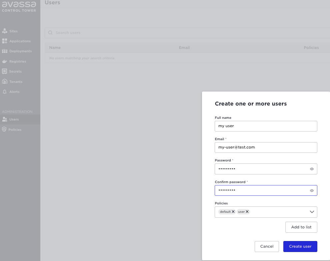Open the Secrets menu item
Image resolution: width=330 pixels, height=261 pixels.
(x=20, y=72)
